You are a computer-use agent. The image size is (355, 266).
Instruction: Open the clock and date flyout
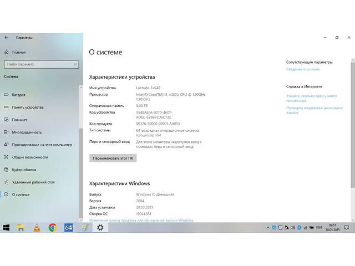[x=333, y=228]
